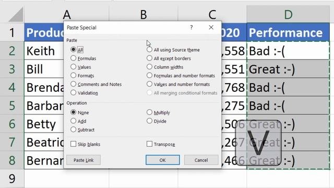The image size is (334, 188).
Task: Click the select-all corner triangle
Action: [16, 15]
